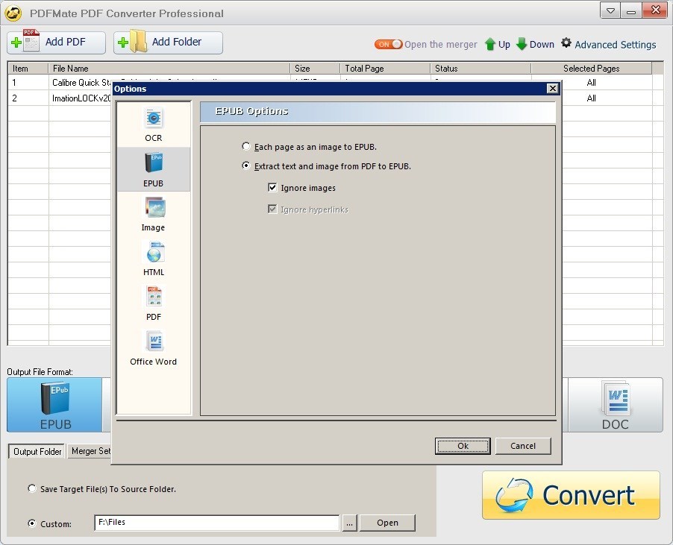
Task: Click the Size column header
Action: (x=315, y=68)
